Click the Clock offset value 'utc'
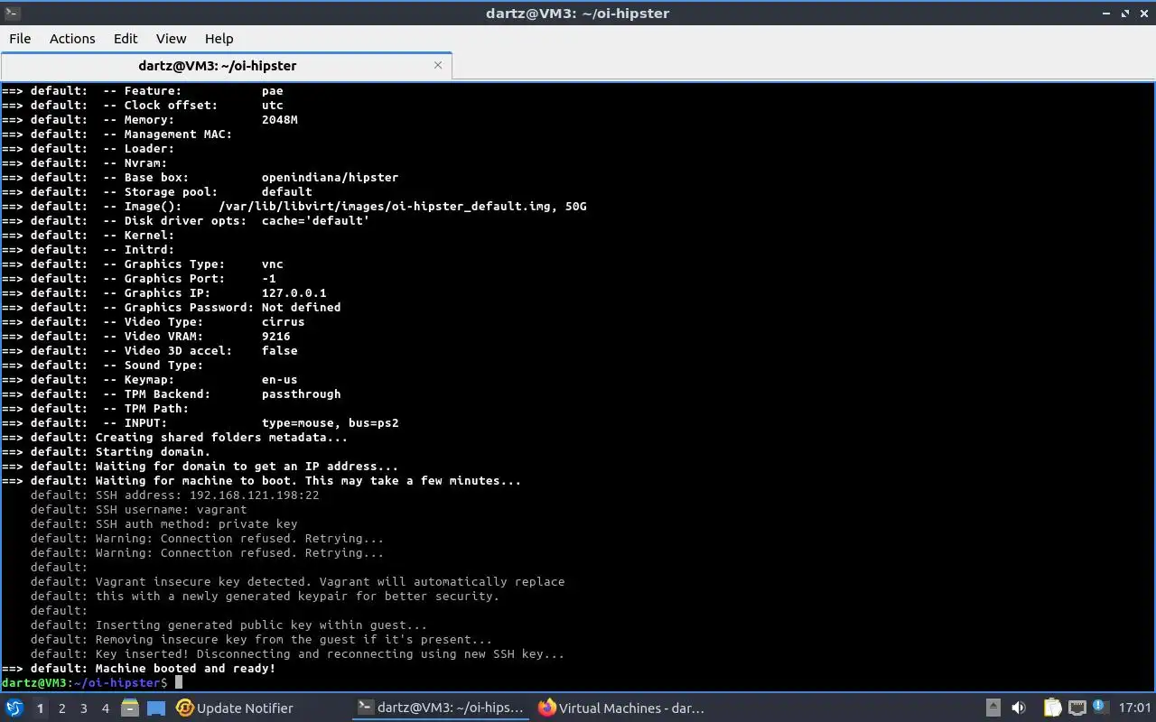The image size is (1156, 722). [x=272, y=105]
